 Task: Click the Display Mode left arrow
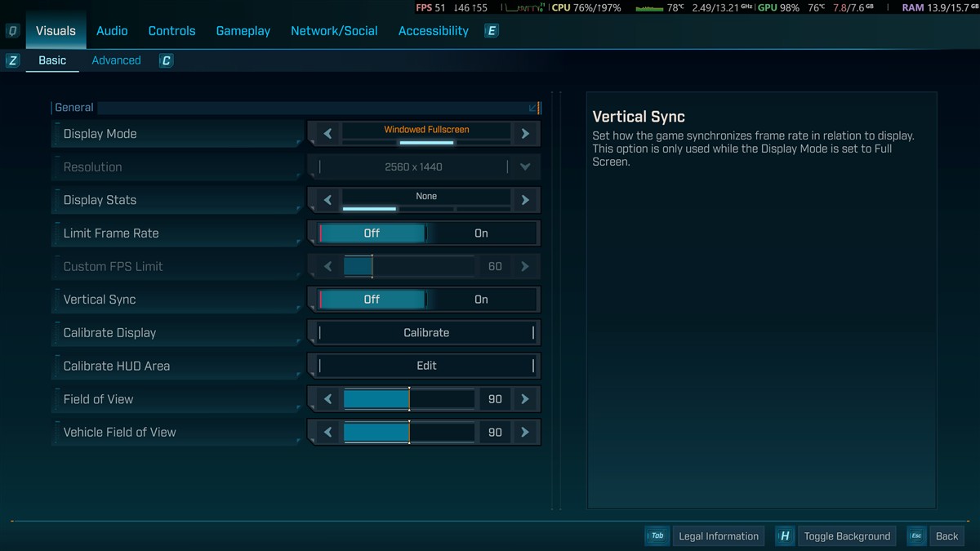327,134
